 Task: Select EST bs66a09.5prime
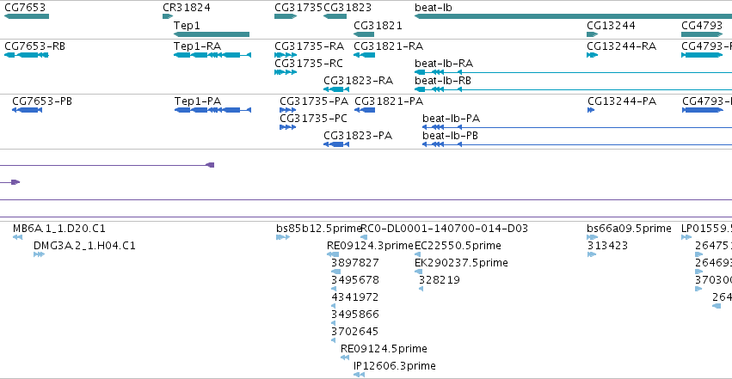click(630, 229)
